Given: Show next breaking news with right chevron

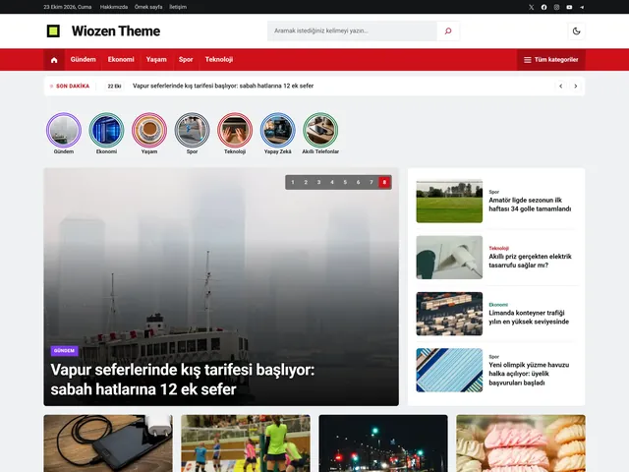Looking at the screenshot, I should (576, 86).
